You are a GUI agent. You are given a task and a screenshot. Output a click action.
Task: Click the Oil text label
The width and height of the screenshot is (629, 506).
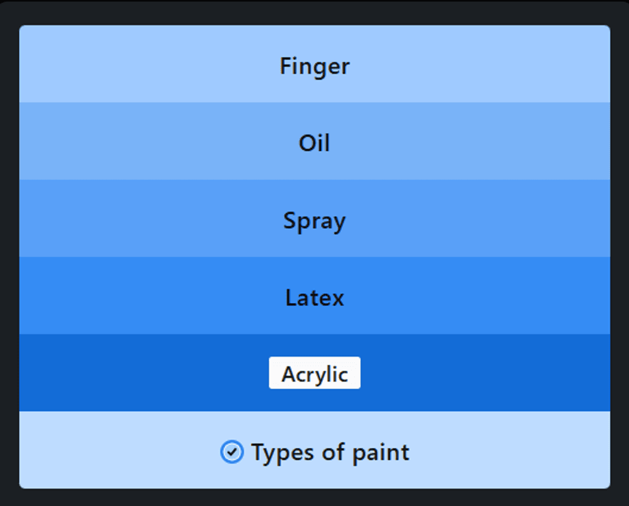[314, 143]
